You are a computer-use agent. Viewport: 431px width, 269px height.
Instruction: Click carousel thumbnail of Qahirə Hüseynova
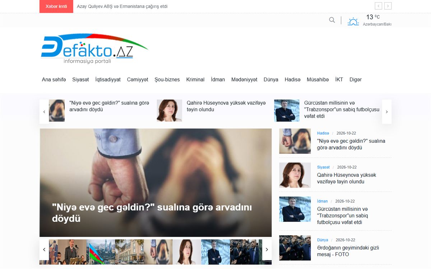[170, 110]
